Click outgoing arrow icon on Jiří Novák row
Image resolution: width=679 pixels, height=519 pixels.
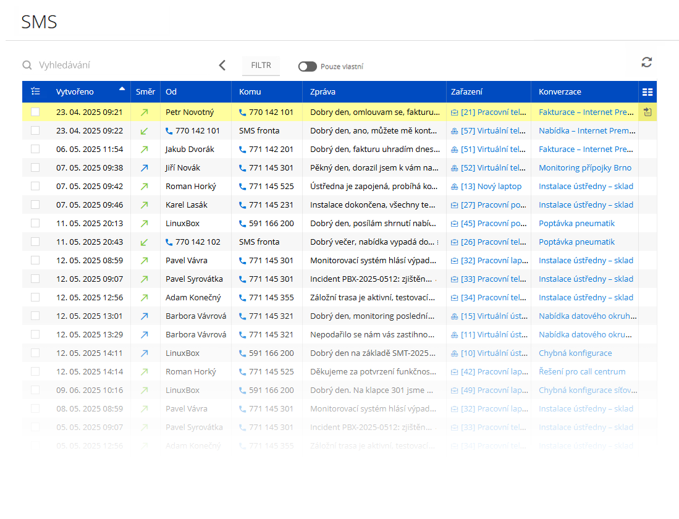[145, 167]
